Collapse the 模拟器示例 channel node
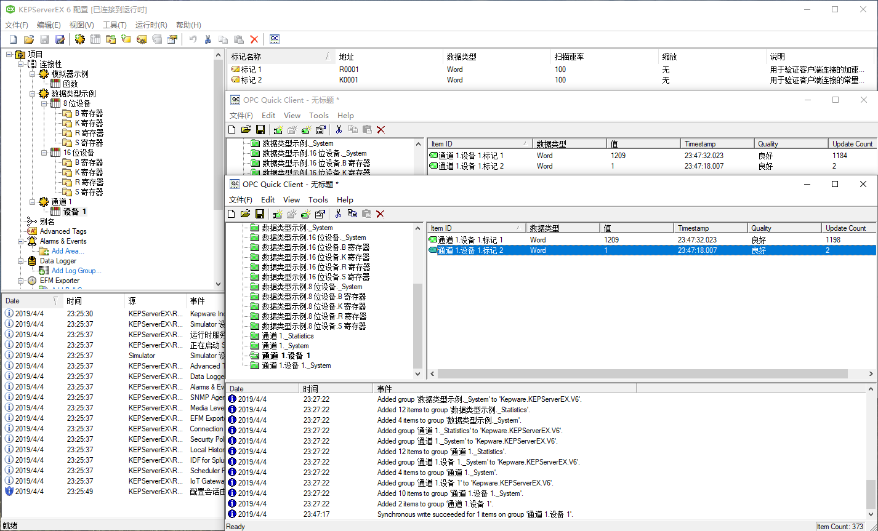 [x=32, y=74]
